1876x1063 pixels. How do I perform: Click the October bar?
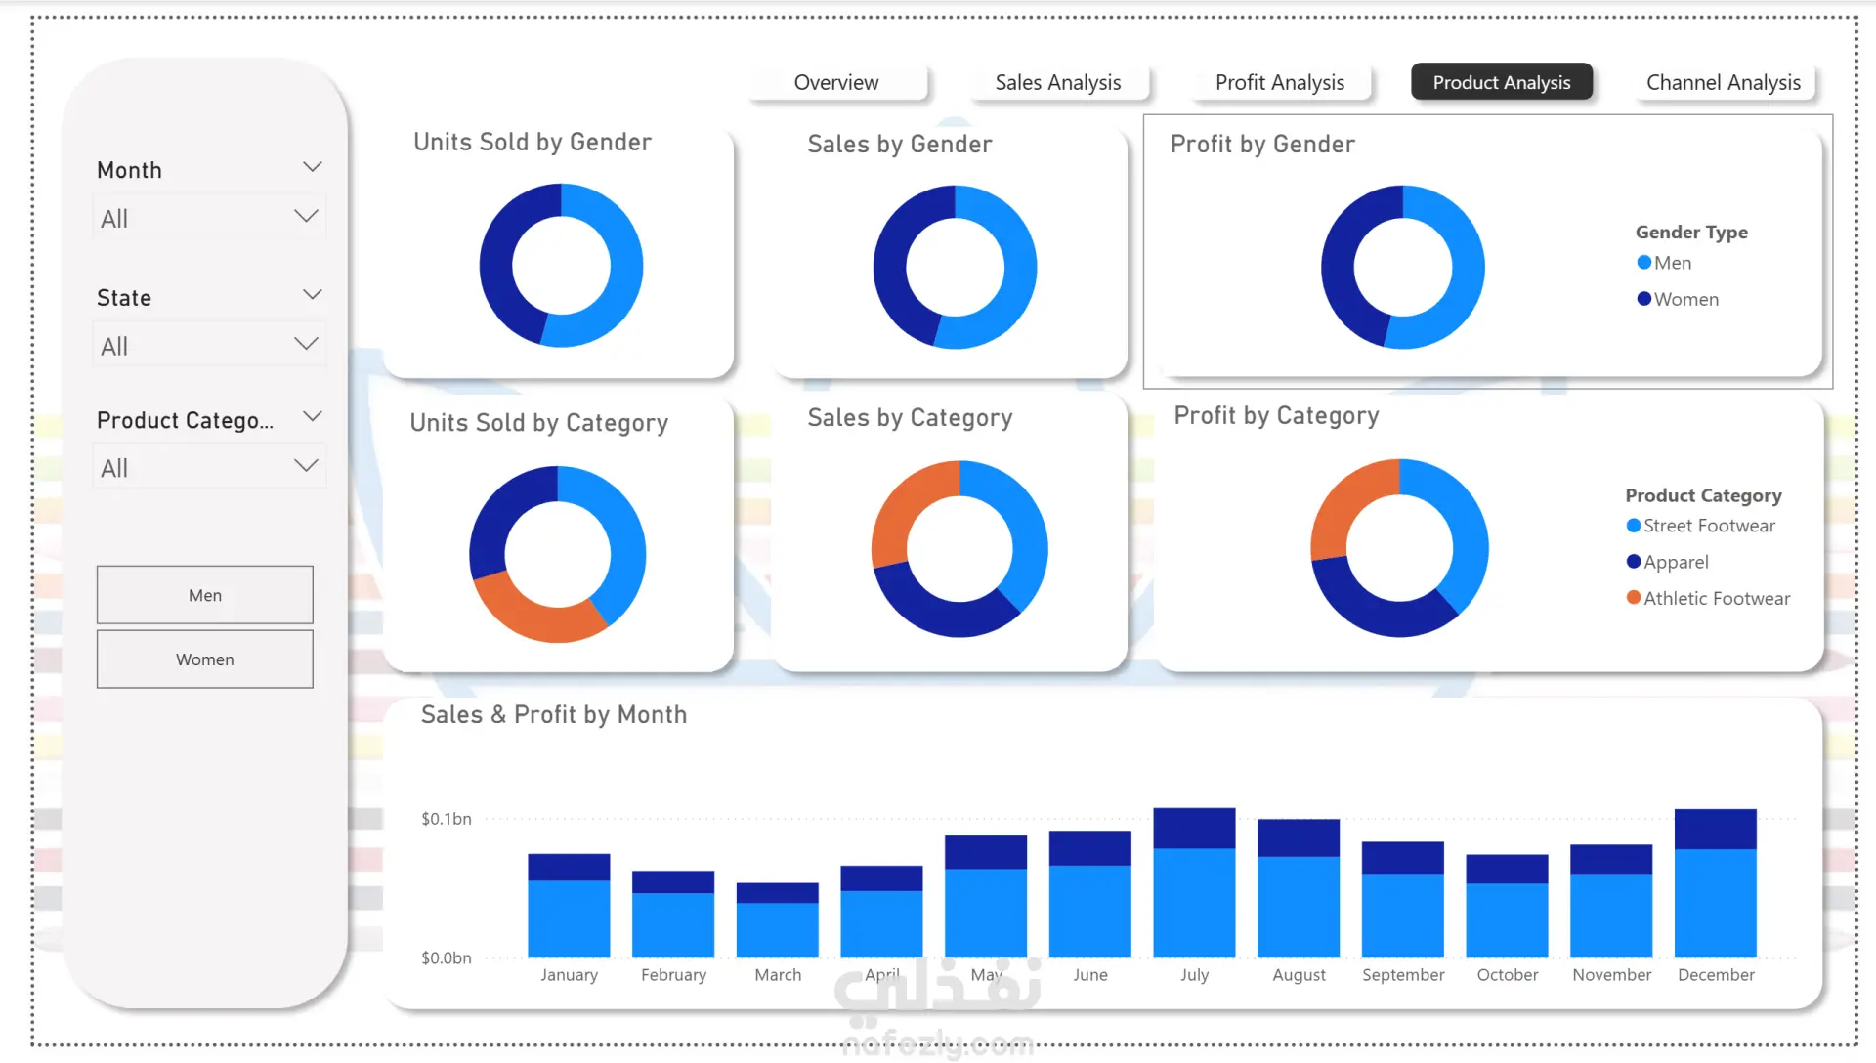1507,906
